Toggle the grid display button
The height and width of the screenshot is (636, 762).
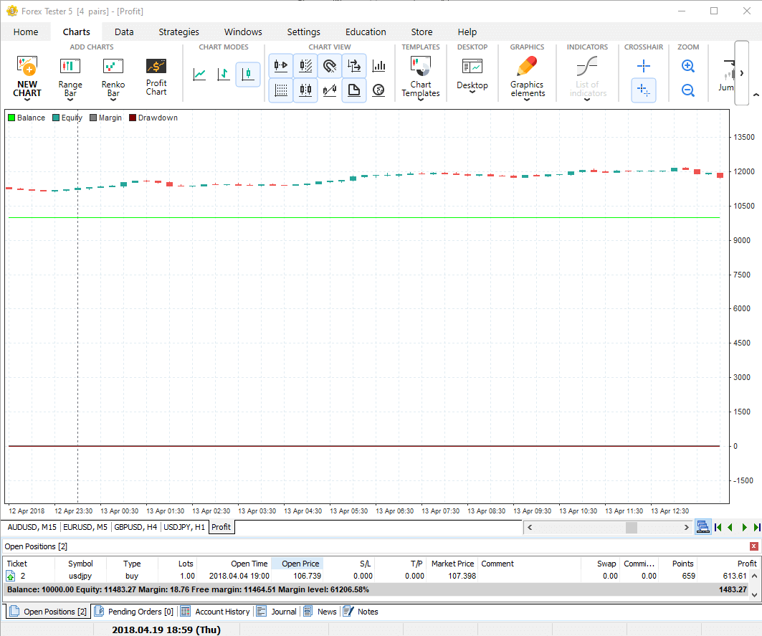tap(281, 90)
